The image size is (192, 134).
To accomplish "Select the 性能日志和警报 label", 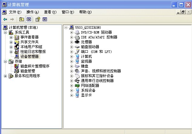I will [x=33, y=52].
